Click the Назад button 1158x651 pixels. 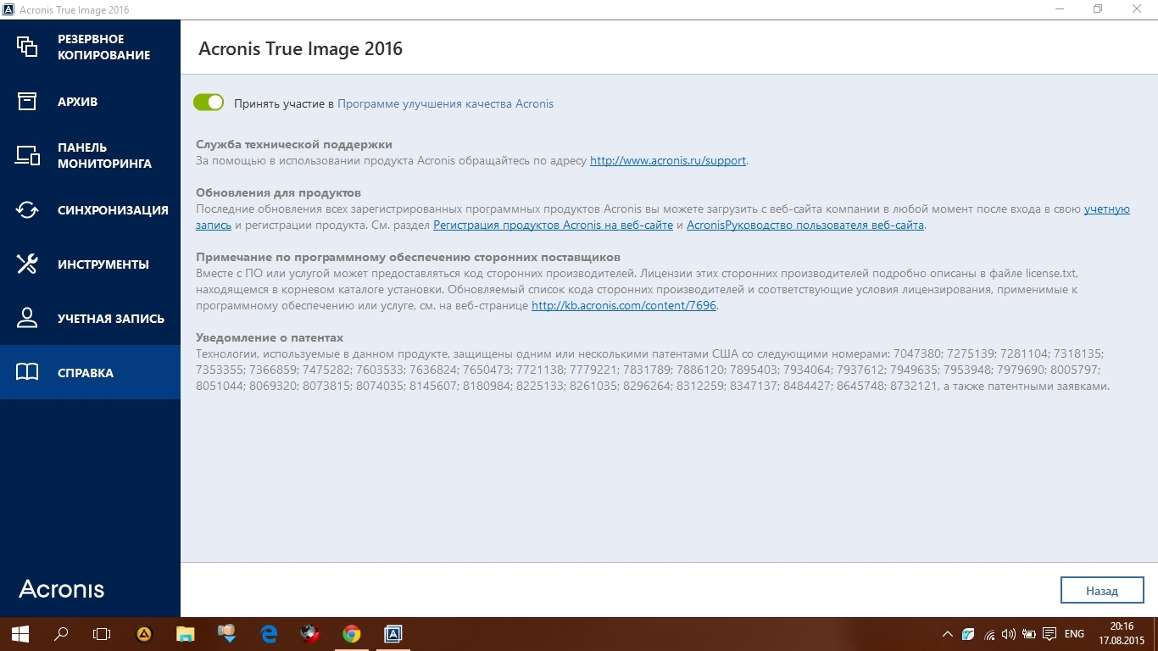pos(1102,590)
